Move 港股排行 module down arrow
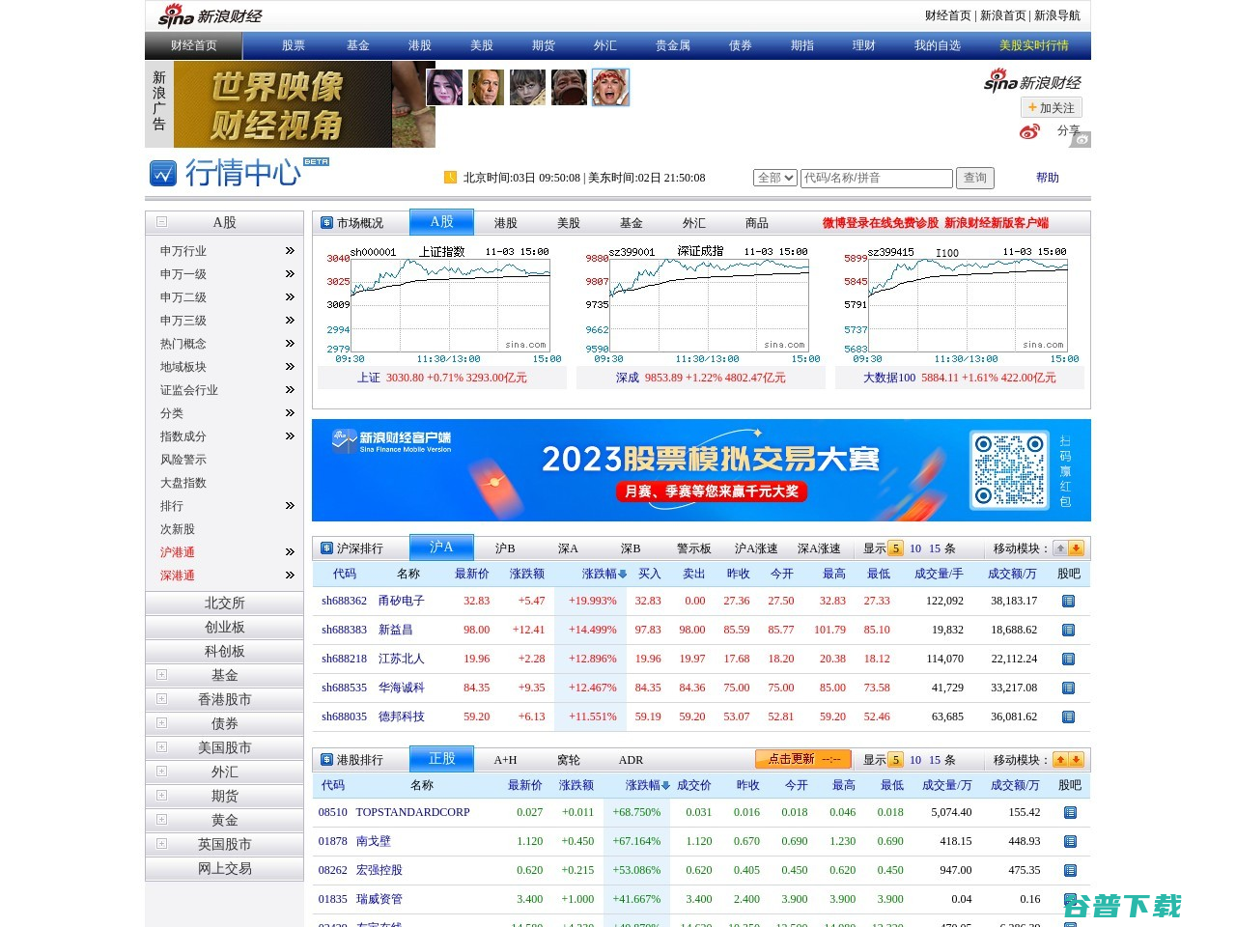 [x=1076, y=760]
